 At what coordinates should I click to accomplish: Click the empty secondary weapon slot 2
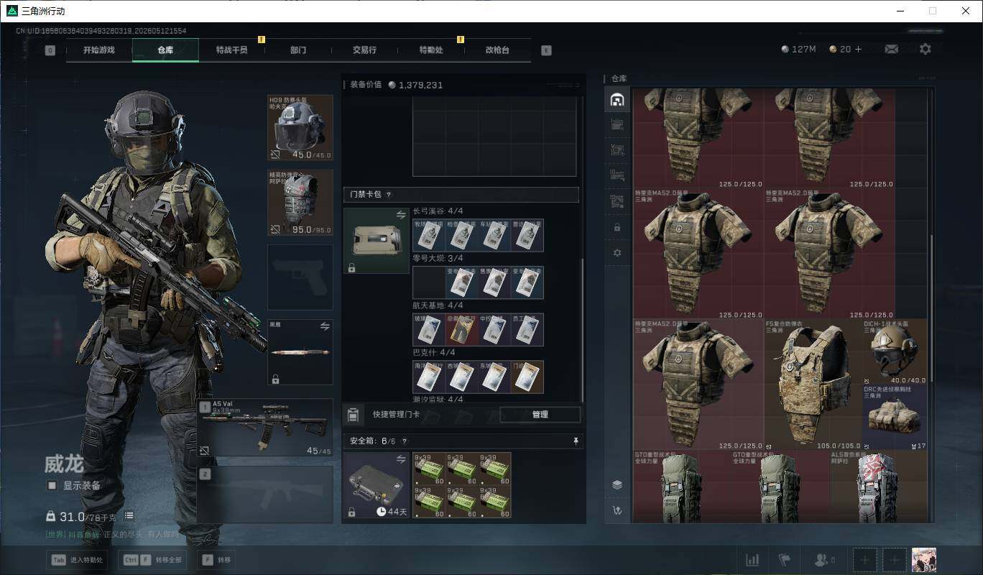(x=265, y=494)
